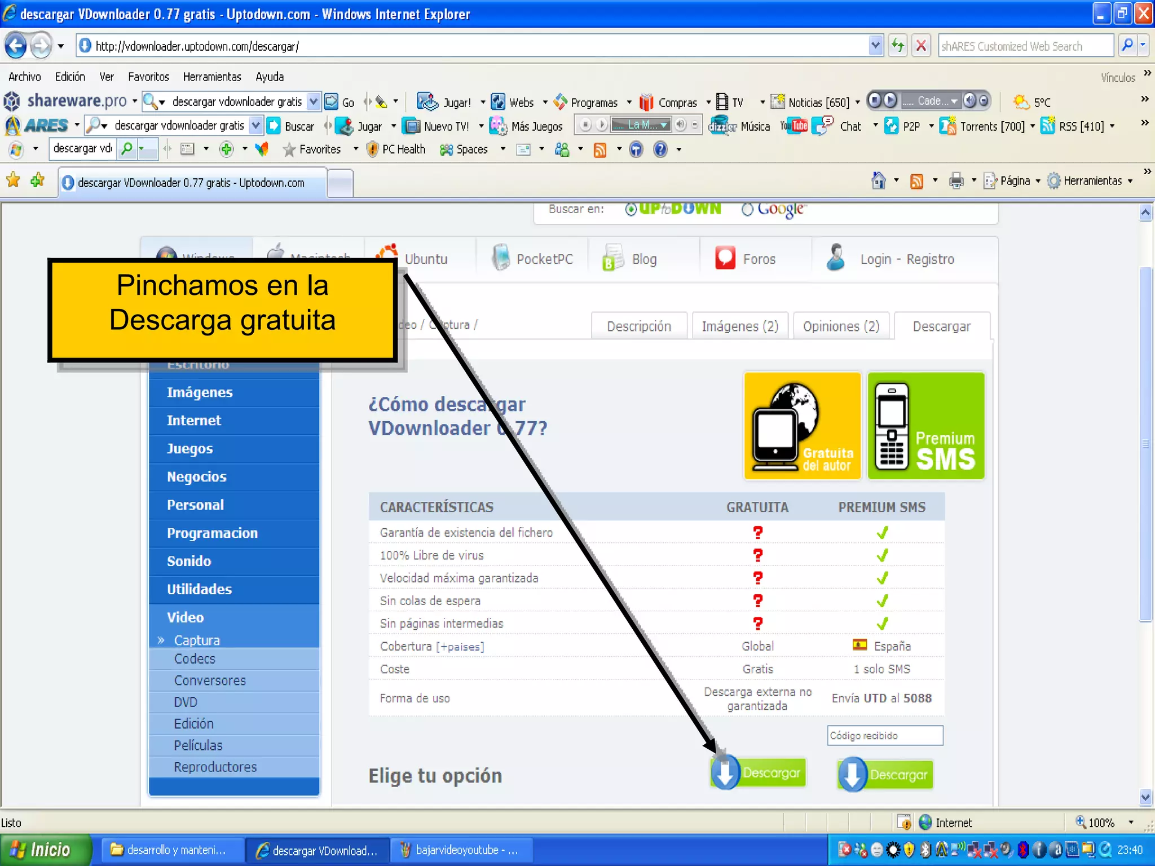The height and width of the screenshot is (866, 1155).
Task: Click the Premium SMS Descargar button
Action: click(885, 774)
